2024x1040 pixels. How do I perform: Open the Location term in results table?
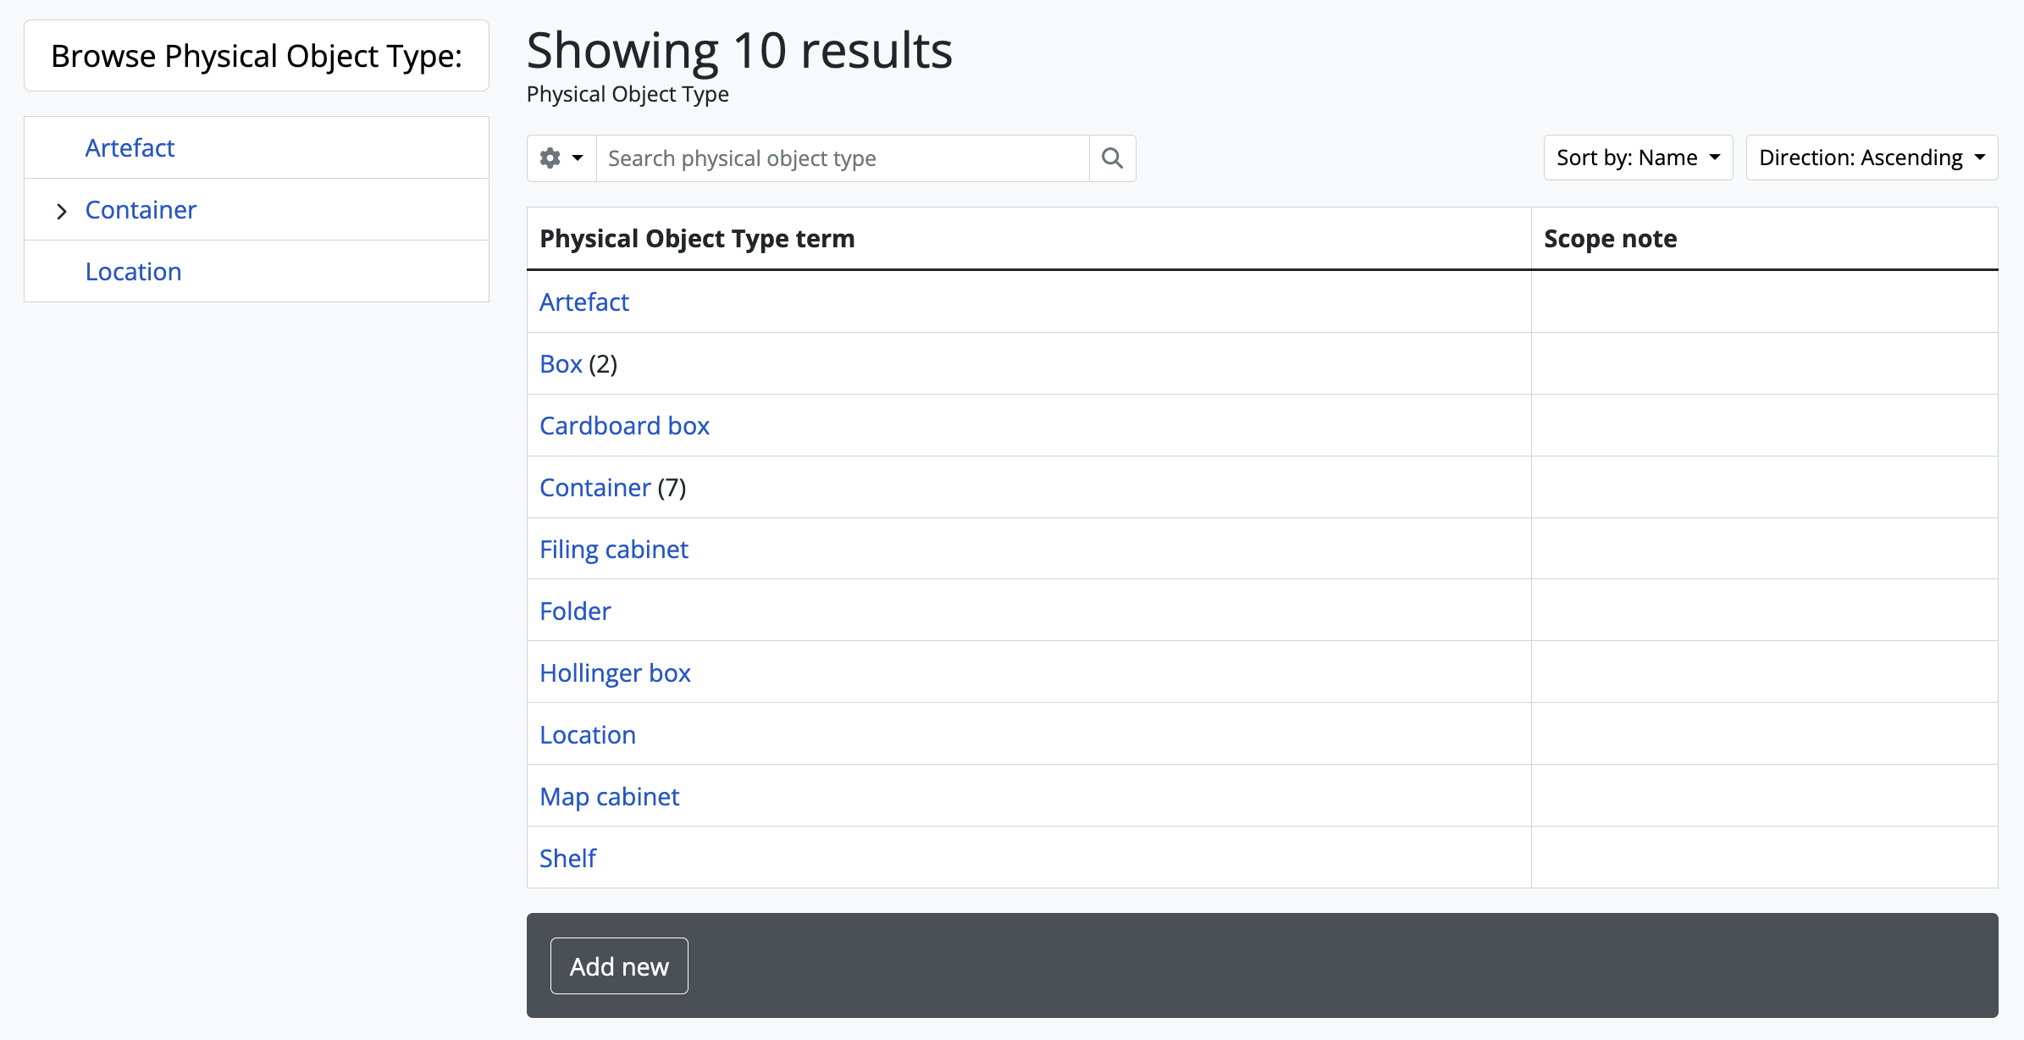point(588,735)
